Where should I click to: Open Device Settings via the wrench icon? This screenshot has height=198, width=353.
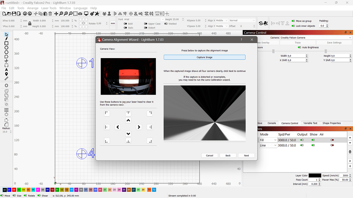[x=98, y=14]
